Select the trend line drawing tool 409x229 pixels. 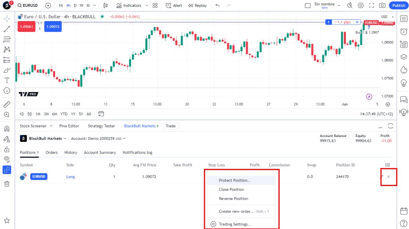(7, 29)
